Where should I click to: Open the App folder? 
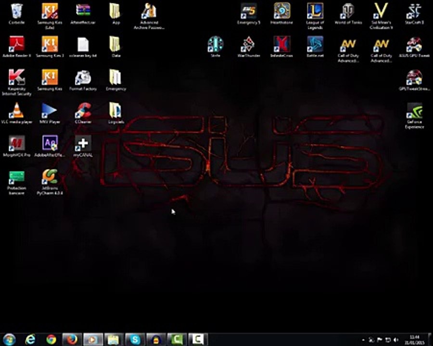point(115,14)
